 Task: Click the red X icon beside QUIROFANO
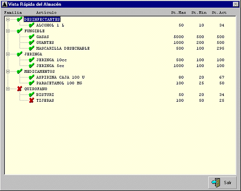coord(19,89)
